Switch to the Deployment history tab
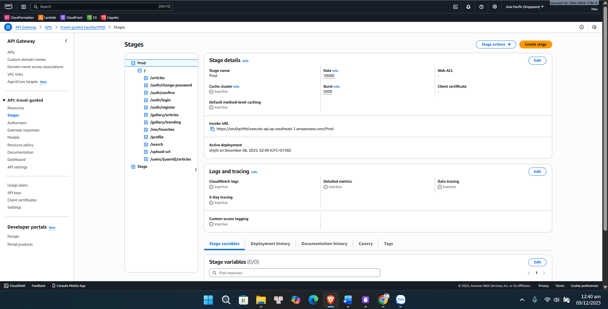Viewport: 608px width, 309px height. [270, 243]
